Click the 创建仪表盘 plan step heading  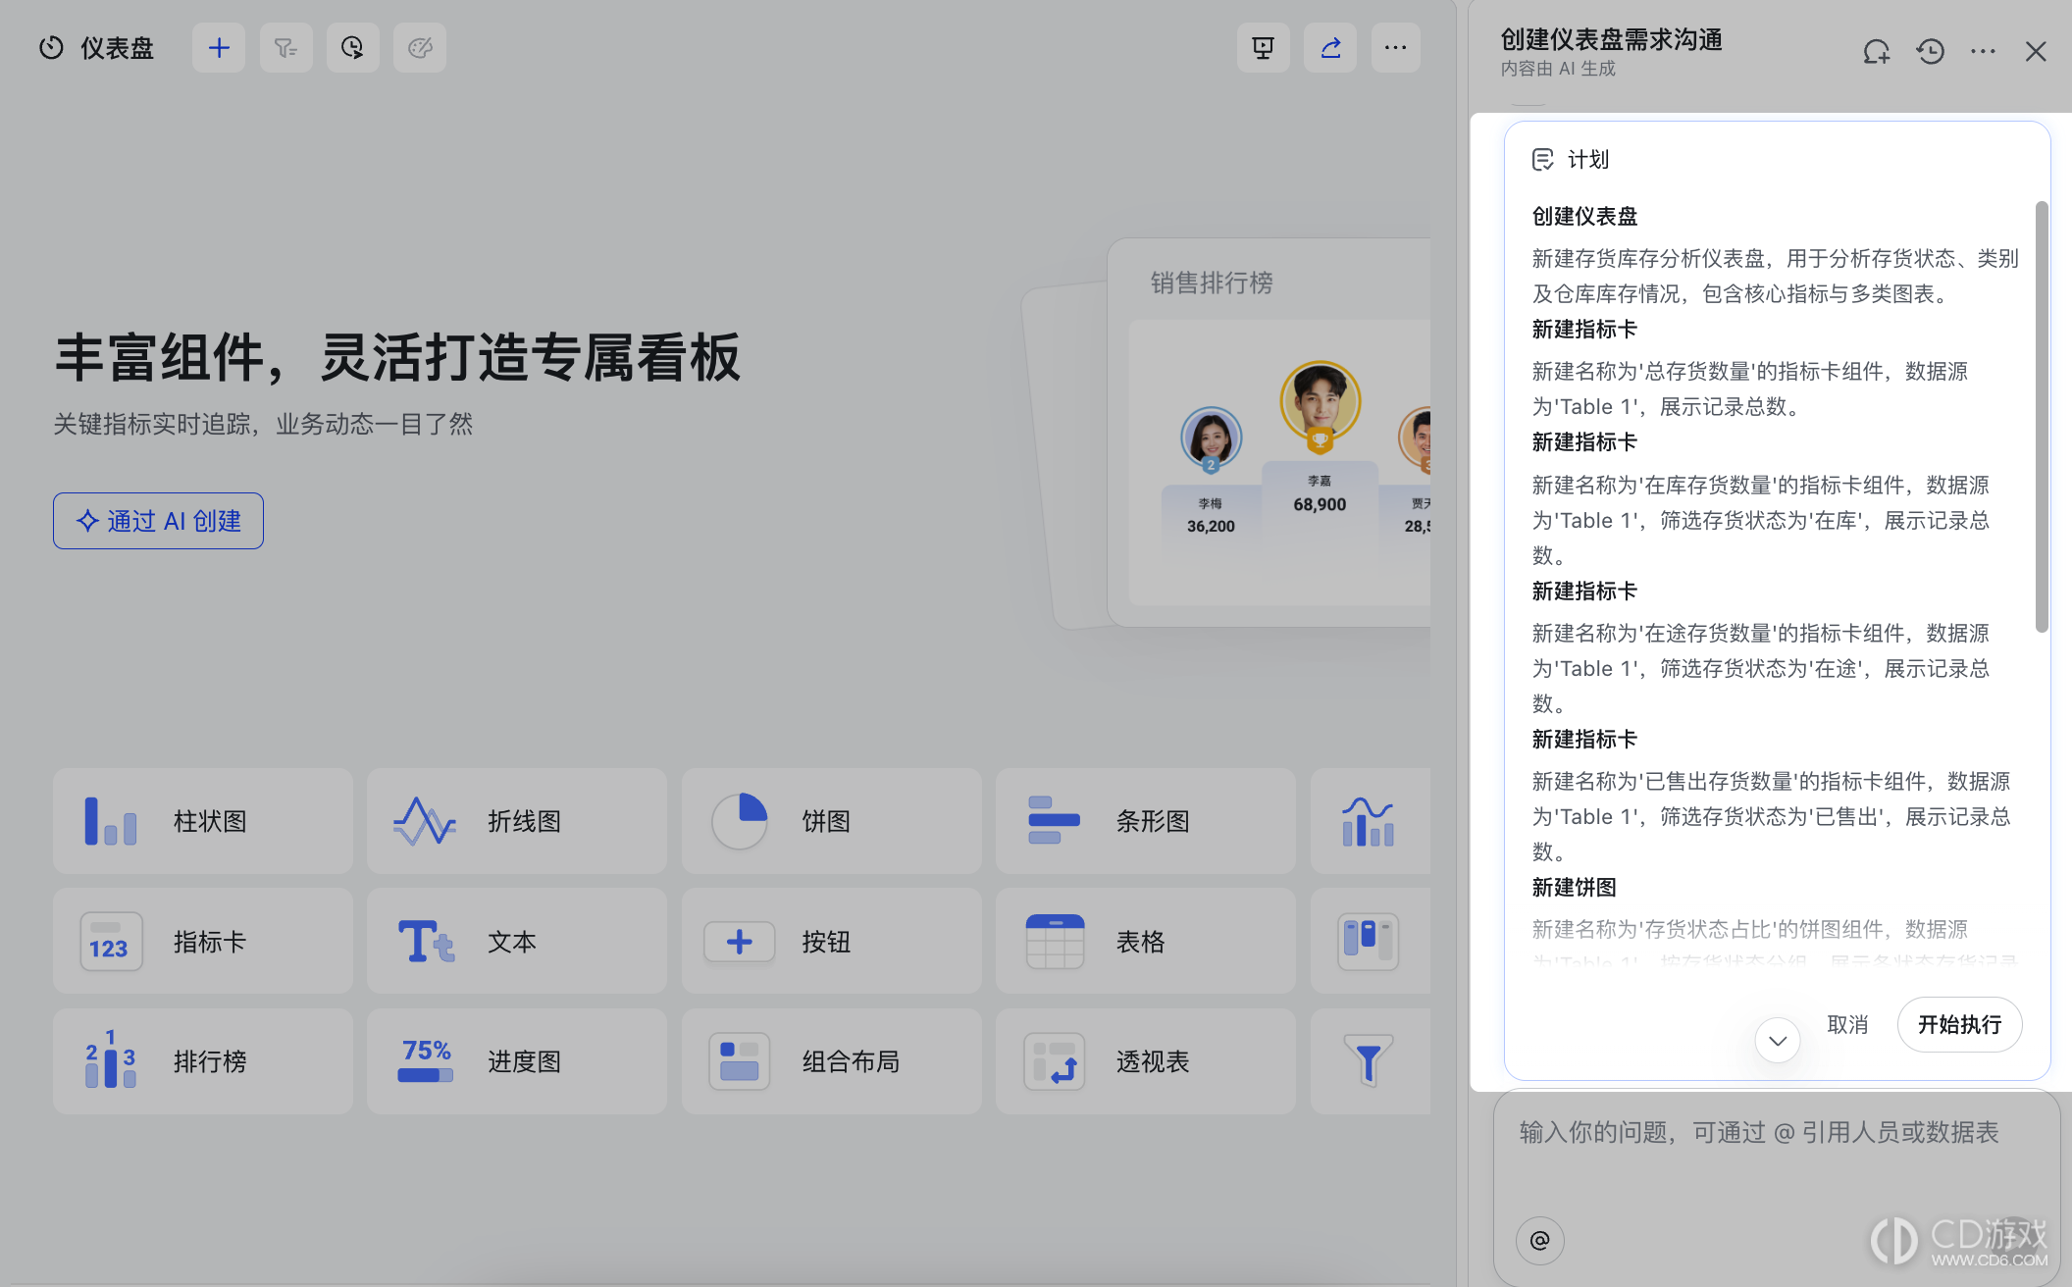coord(1585,216)
